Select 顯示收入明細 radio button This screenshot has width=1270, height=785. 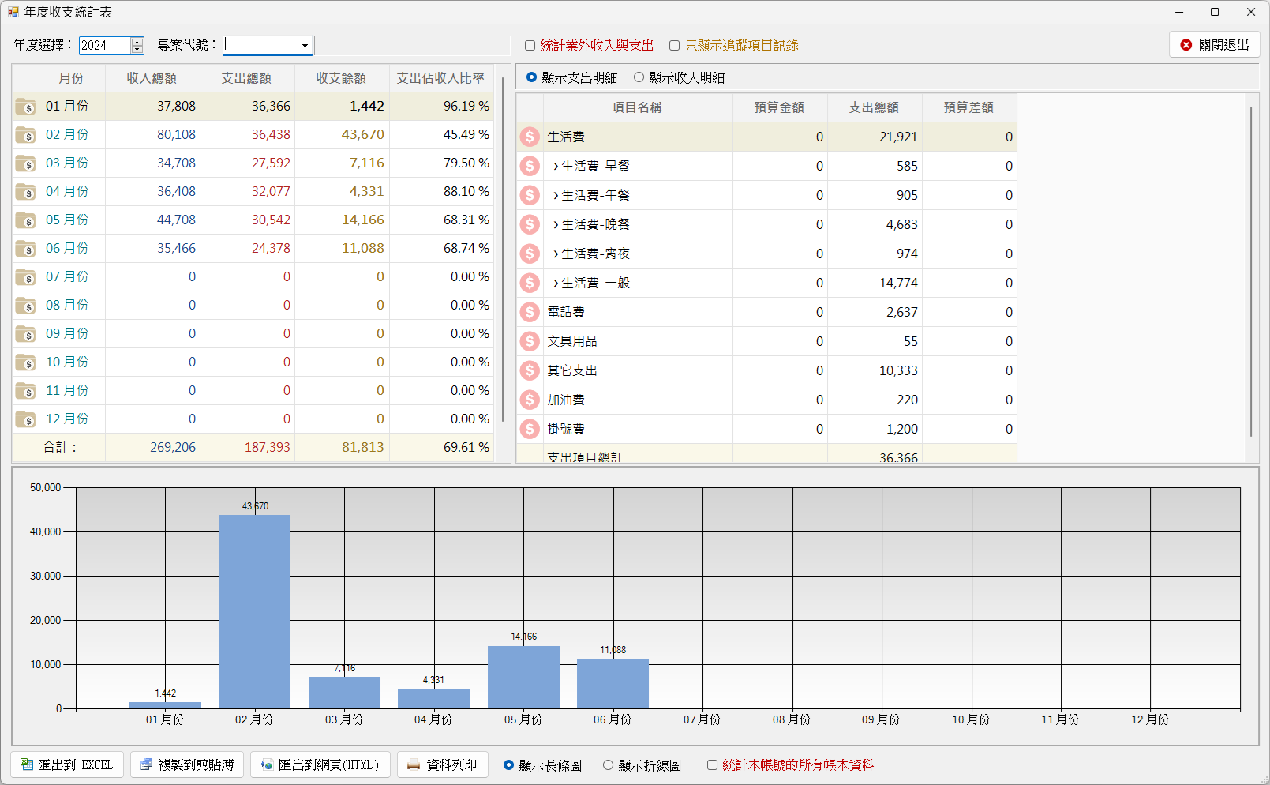[x=639, y=77]
